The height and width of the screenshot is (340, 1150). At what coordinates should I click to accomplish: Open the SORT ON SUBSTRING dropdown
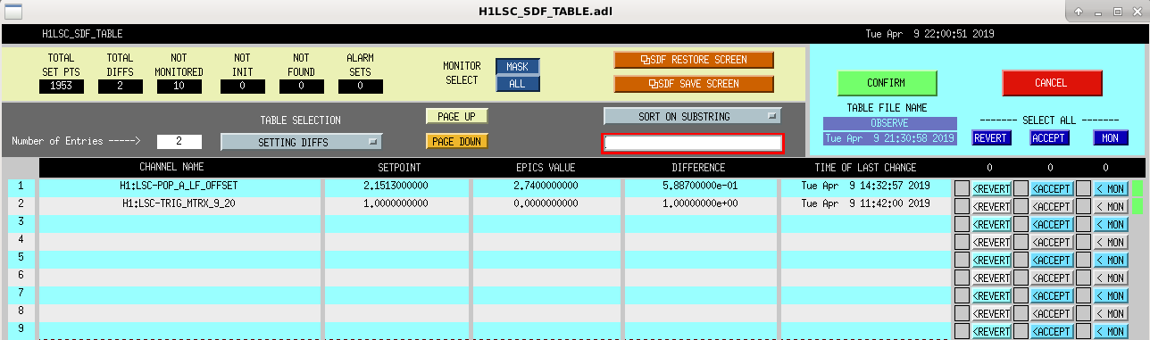[x=693, y=116]
